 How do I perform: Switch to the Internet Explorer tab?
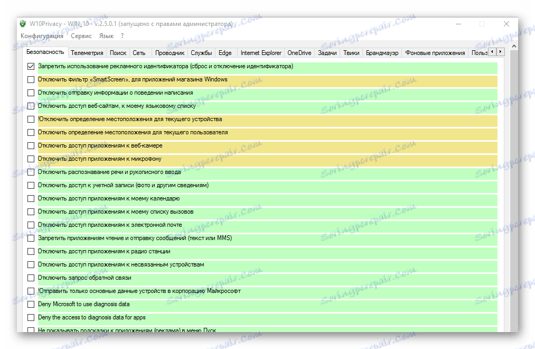pyautogui.click(x=261, y=53)
